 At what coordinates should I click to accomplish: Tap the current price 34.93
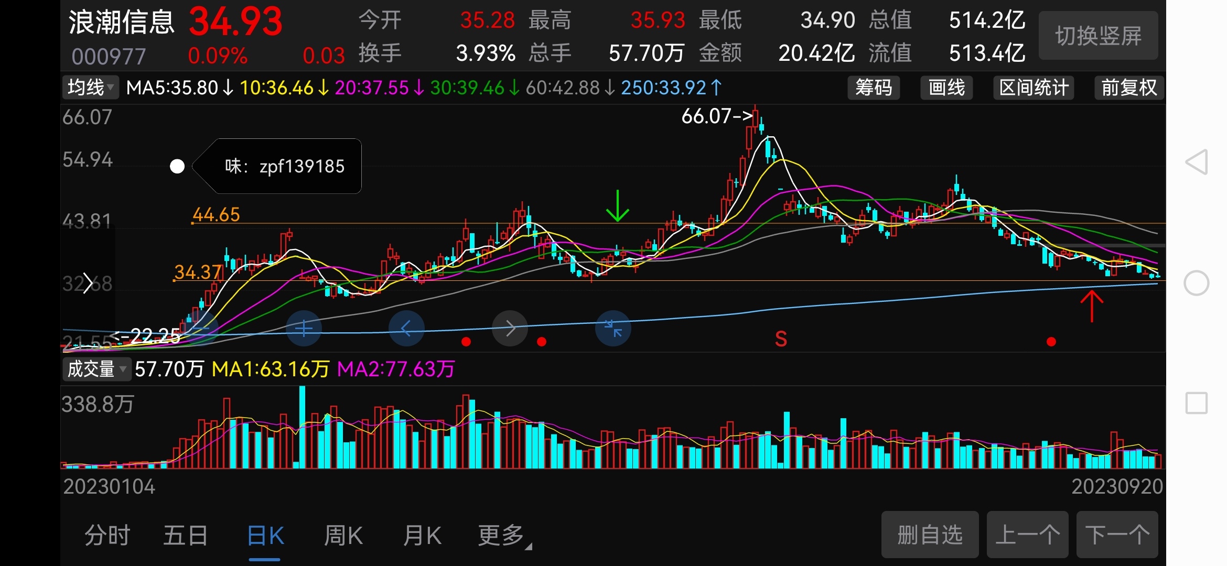(x=235, y=22)
